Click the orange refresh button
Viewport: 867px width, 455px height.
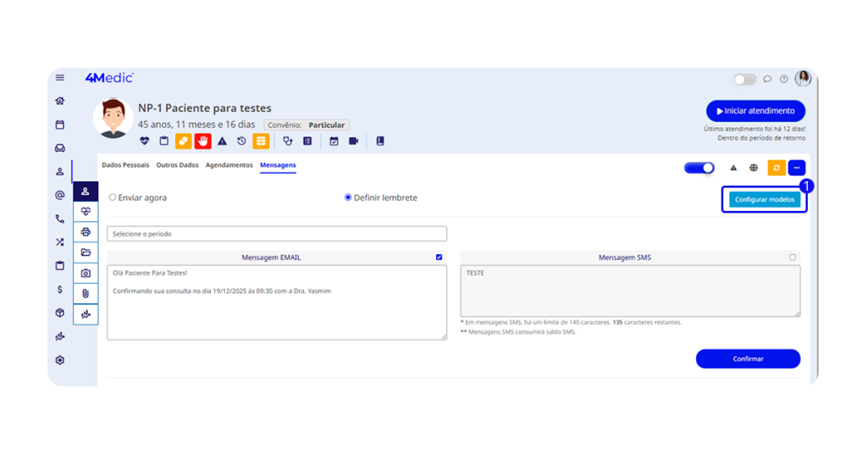pyautogui.click(x=776, y=168)
